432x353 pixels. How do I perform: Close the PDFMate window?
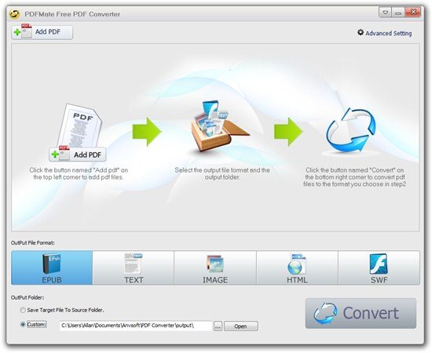pos(412,13)
